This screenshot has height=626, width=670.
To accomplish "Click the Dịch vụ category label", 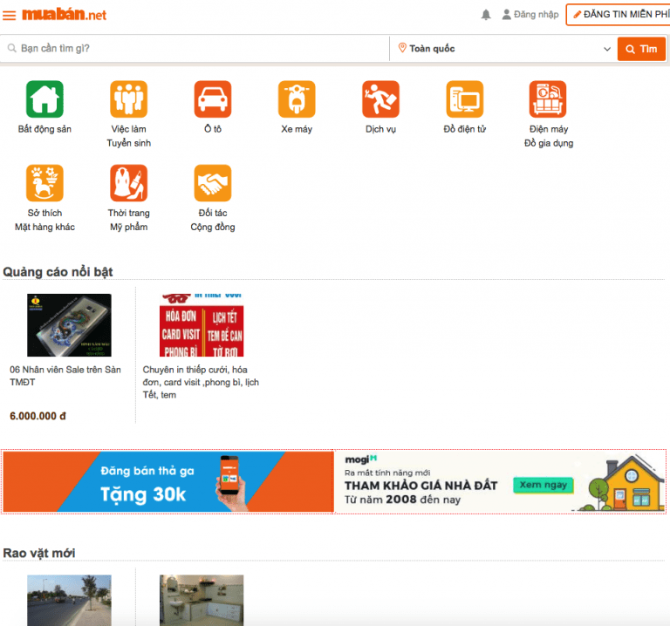I will (x=380, y=129).
